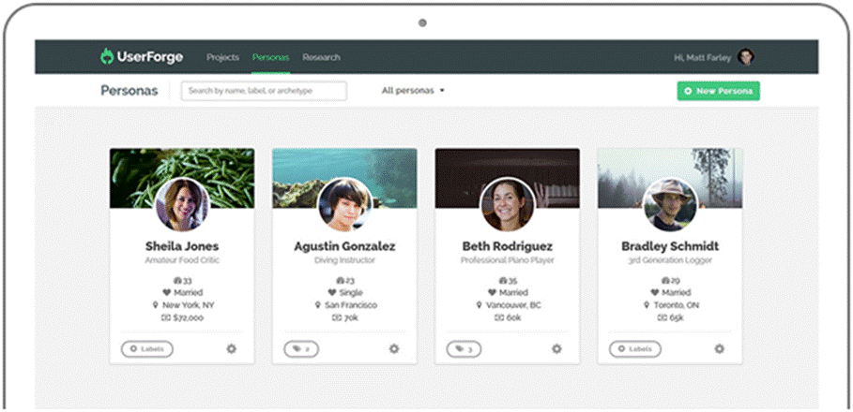Viewport: 853px width, 412px height.
Task: Click the UserForge flame logo
Action: coord(107,57)
